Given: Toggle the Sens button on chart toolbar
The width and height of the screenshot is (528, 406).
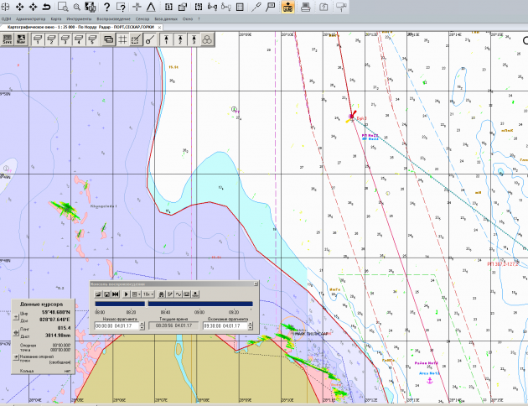Looking at the screenshot, I should point(6,39).
